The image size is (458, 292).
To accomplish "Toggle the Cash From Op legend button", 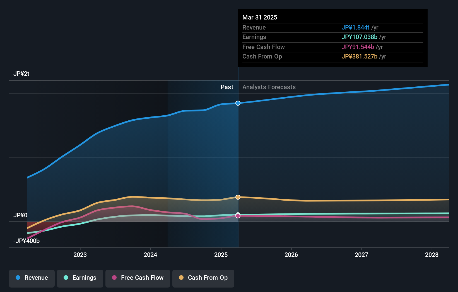I will [203, 278].
